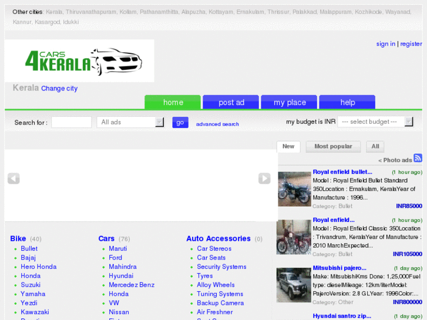The width and height of the screenshot is (427, 320).
Task: Switch to the home tab
Action: pyautogui.click(x=173, y=102)
